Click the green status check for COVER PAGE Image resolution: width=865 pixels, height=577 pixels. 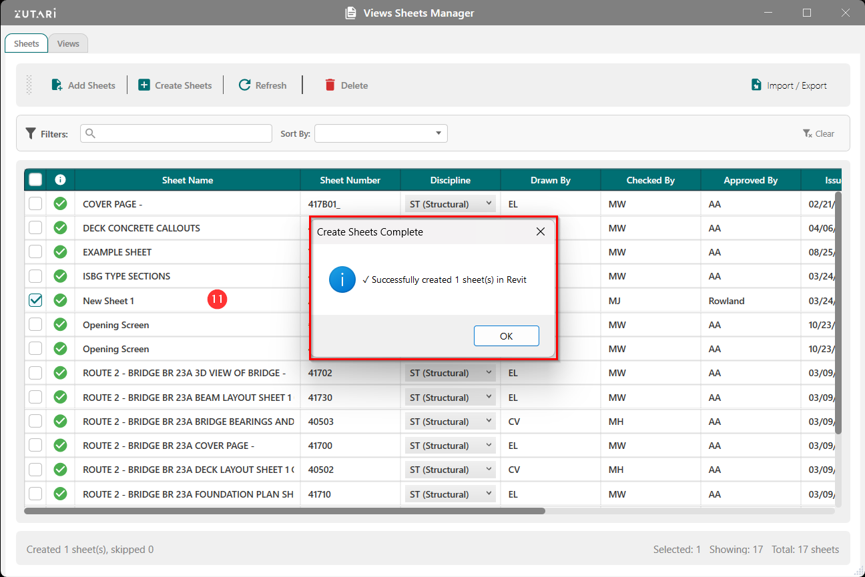60,204
